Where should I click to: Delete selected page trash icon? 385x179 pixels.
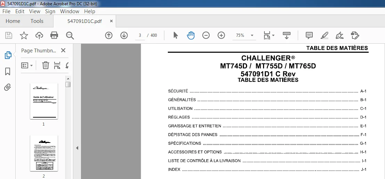pos(46,65)
